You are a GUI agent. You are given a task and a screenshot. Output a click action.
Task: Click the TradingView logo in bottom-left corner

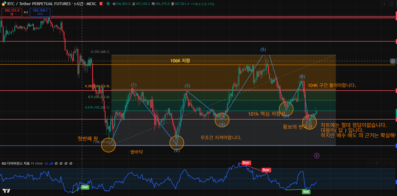pyautogui.click(x=6, y=191)
